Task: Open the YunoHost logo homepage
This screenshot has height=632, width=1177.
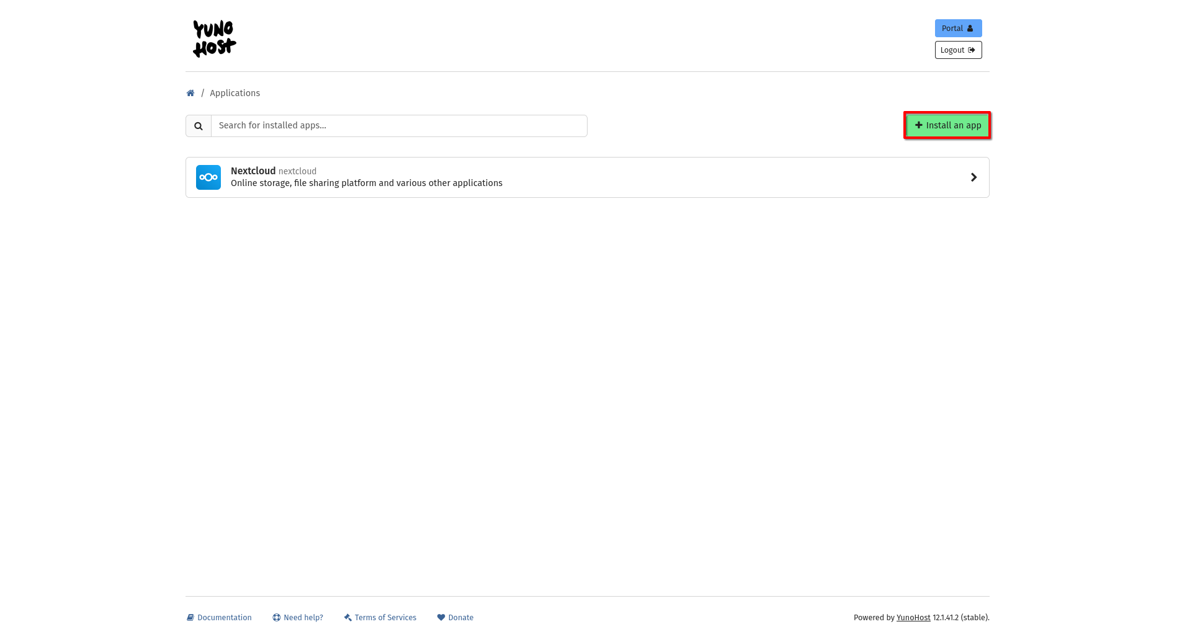Action: (x=214, y=38)
